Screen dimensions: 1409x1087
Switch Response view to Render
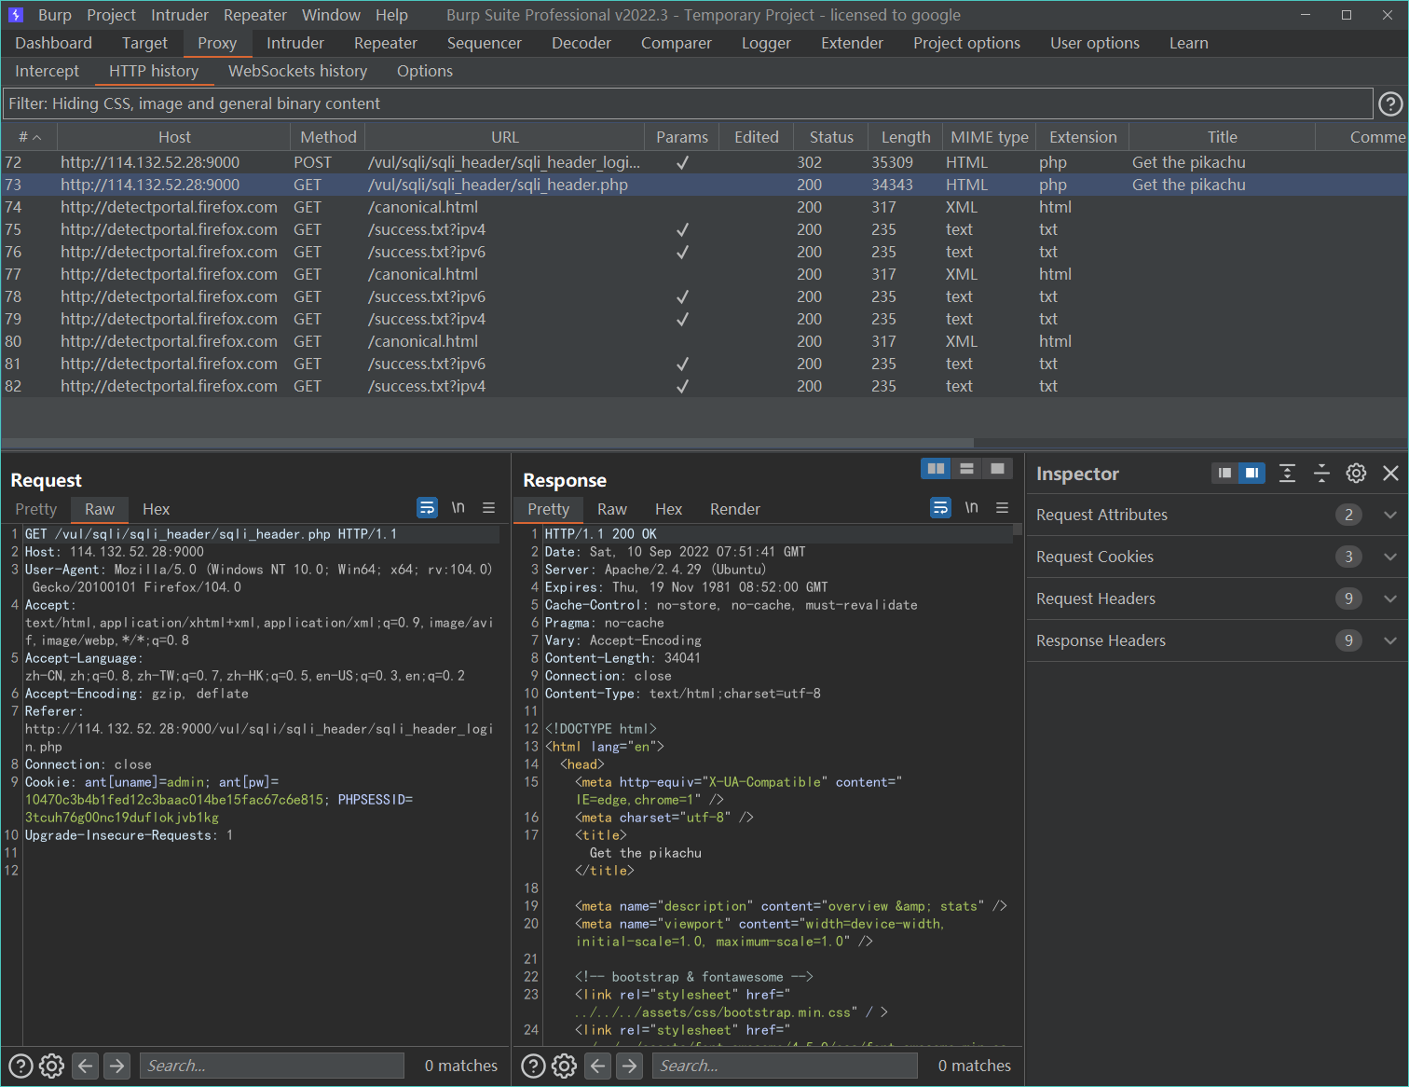pos(734,509)
